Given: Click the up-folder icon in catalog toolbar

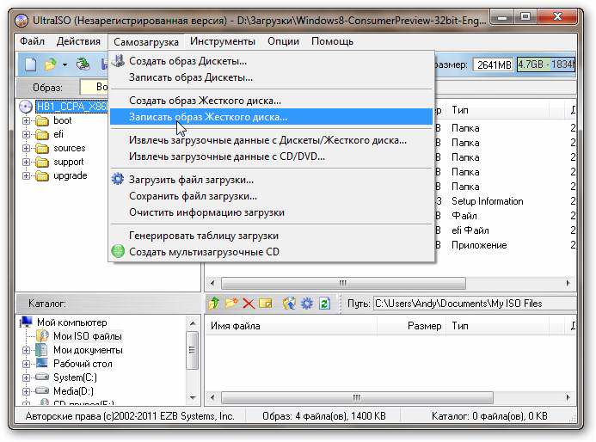Looking at the screenshot, I should pyautogui.click(x=214, y=304).
